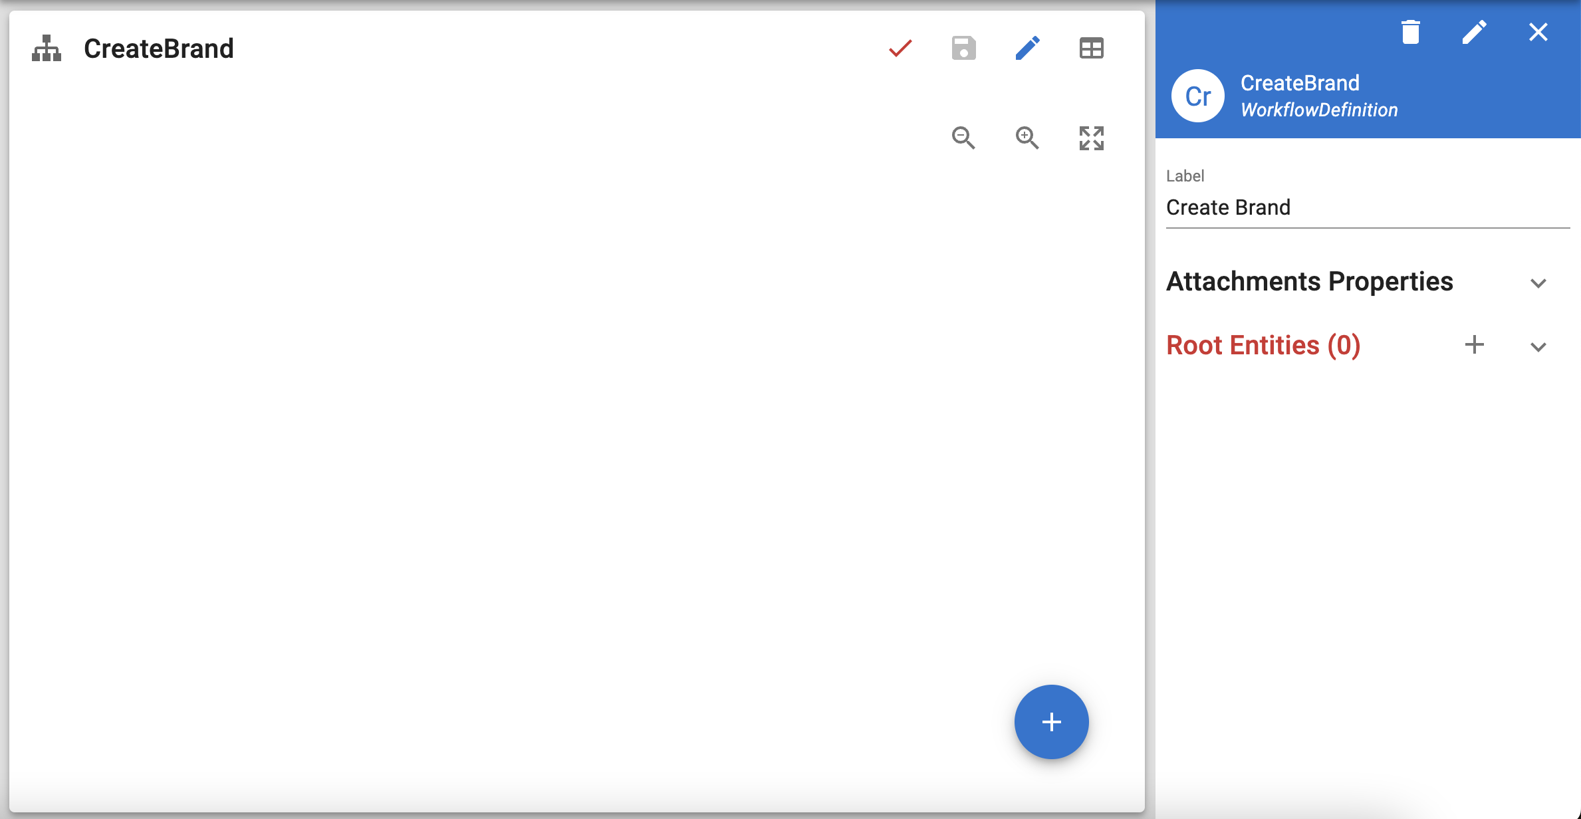
Task: Expand the Root Entities chevron
Action: (1538, 347)
